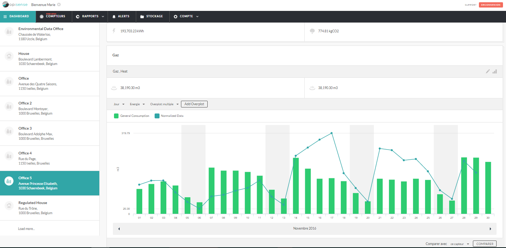Image resolution: width=506 pixels, height=248 pixels.
Task: Click the Opisense logo
Action: (14, 5)
